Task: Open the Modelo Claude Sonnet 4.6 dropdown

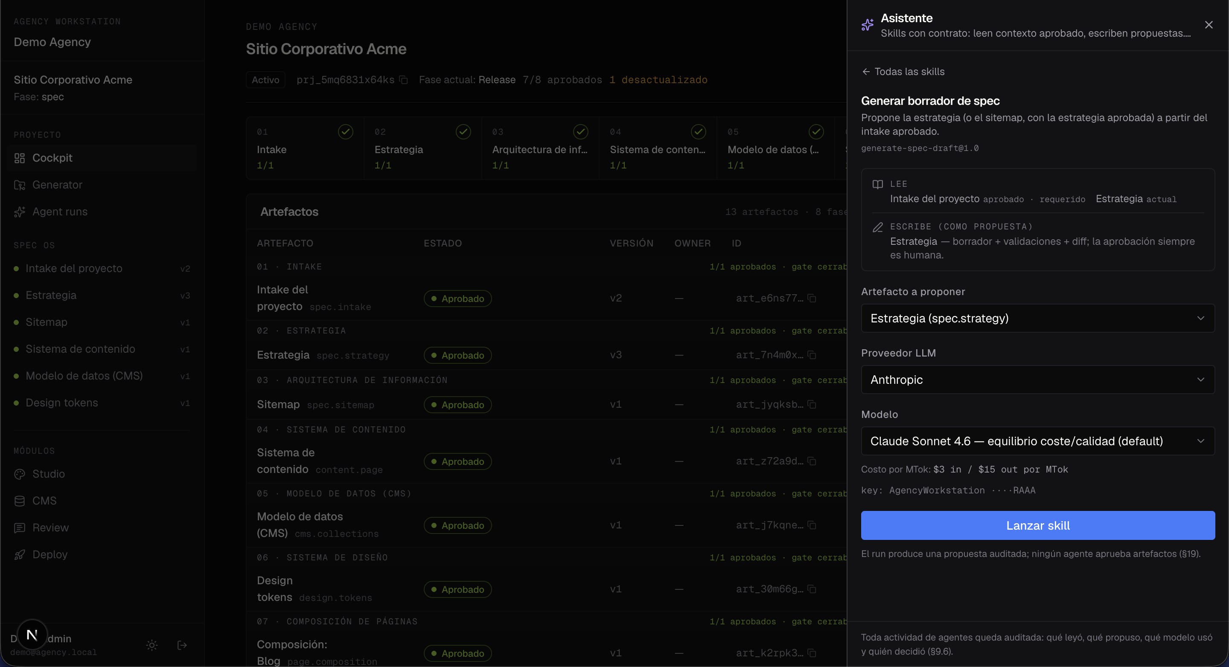Action: coord(1037,441)
